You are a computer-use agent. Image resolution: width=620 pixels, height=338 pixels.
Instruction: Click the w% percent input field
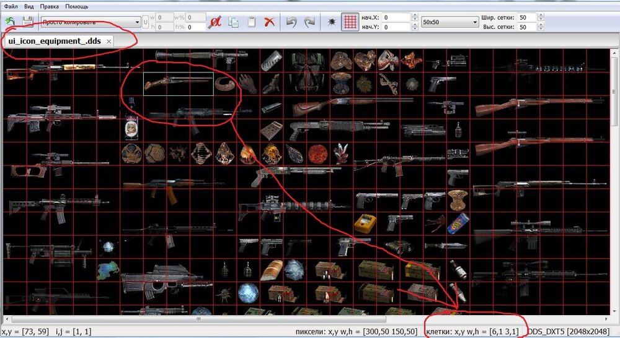(196, 17)
